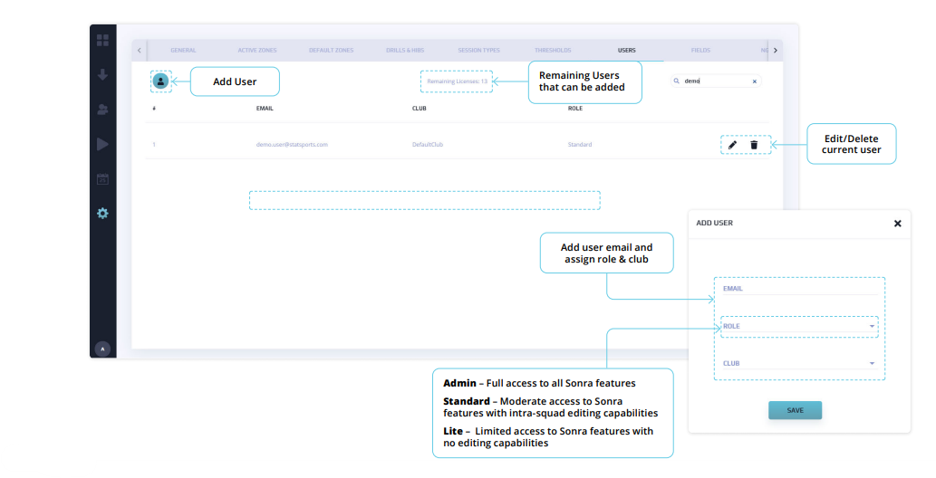Click the DefaultClub cell

click(428, 145)
